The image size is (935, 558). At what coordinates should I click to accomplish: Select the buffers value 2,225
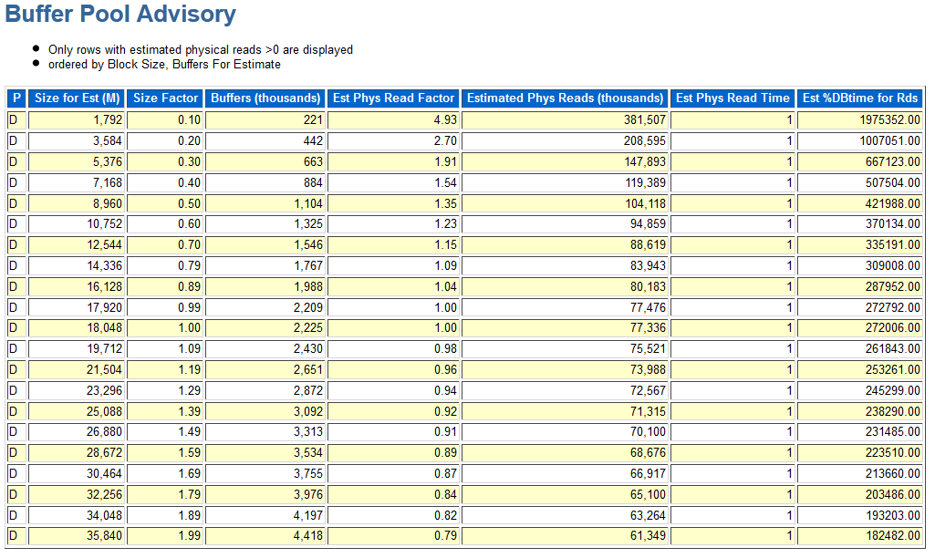coord(265,327)
